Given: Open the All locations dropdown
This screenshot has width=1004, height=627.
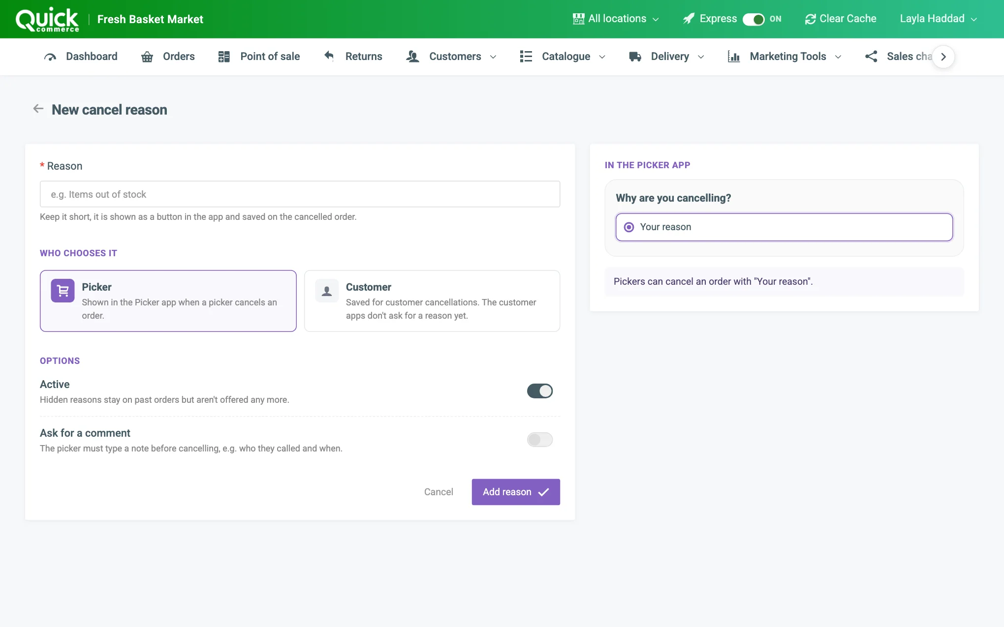Looking at the screenshot, I should 616,19.
